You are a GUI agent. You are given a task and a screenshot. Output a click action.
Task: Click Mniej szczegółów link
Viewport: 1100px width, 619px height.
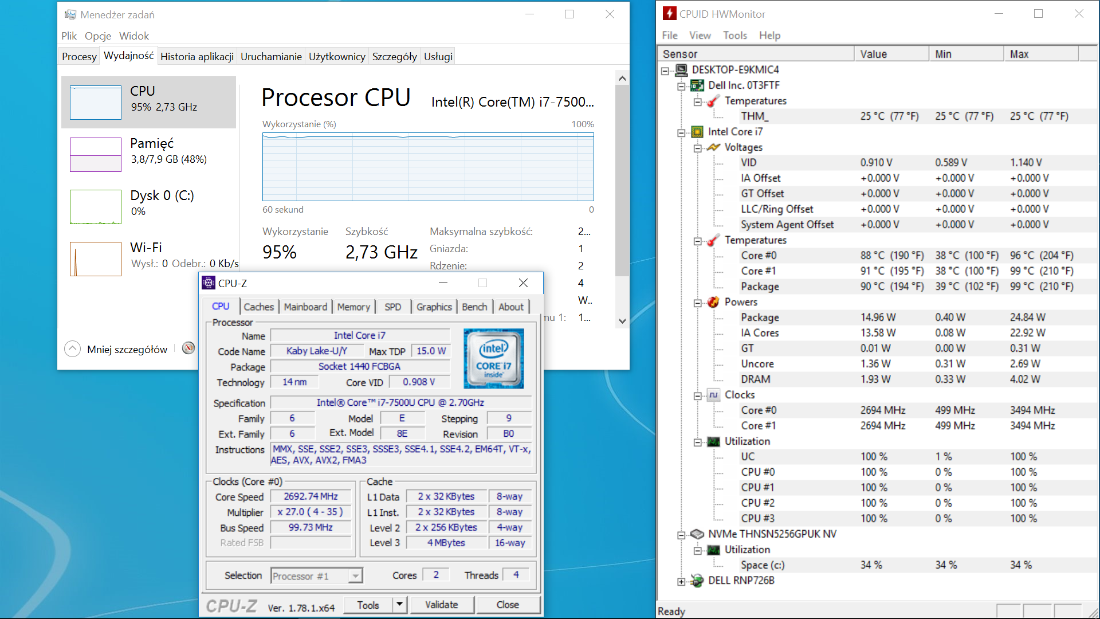pos(127,349)
